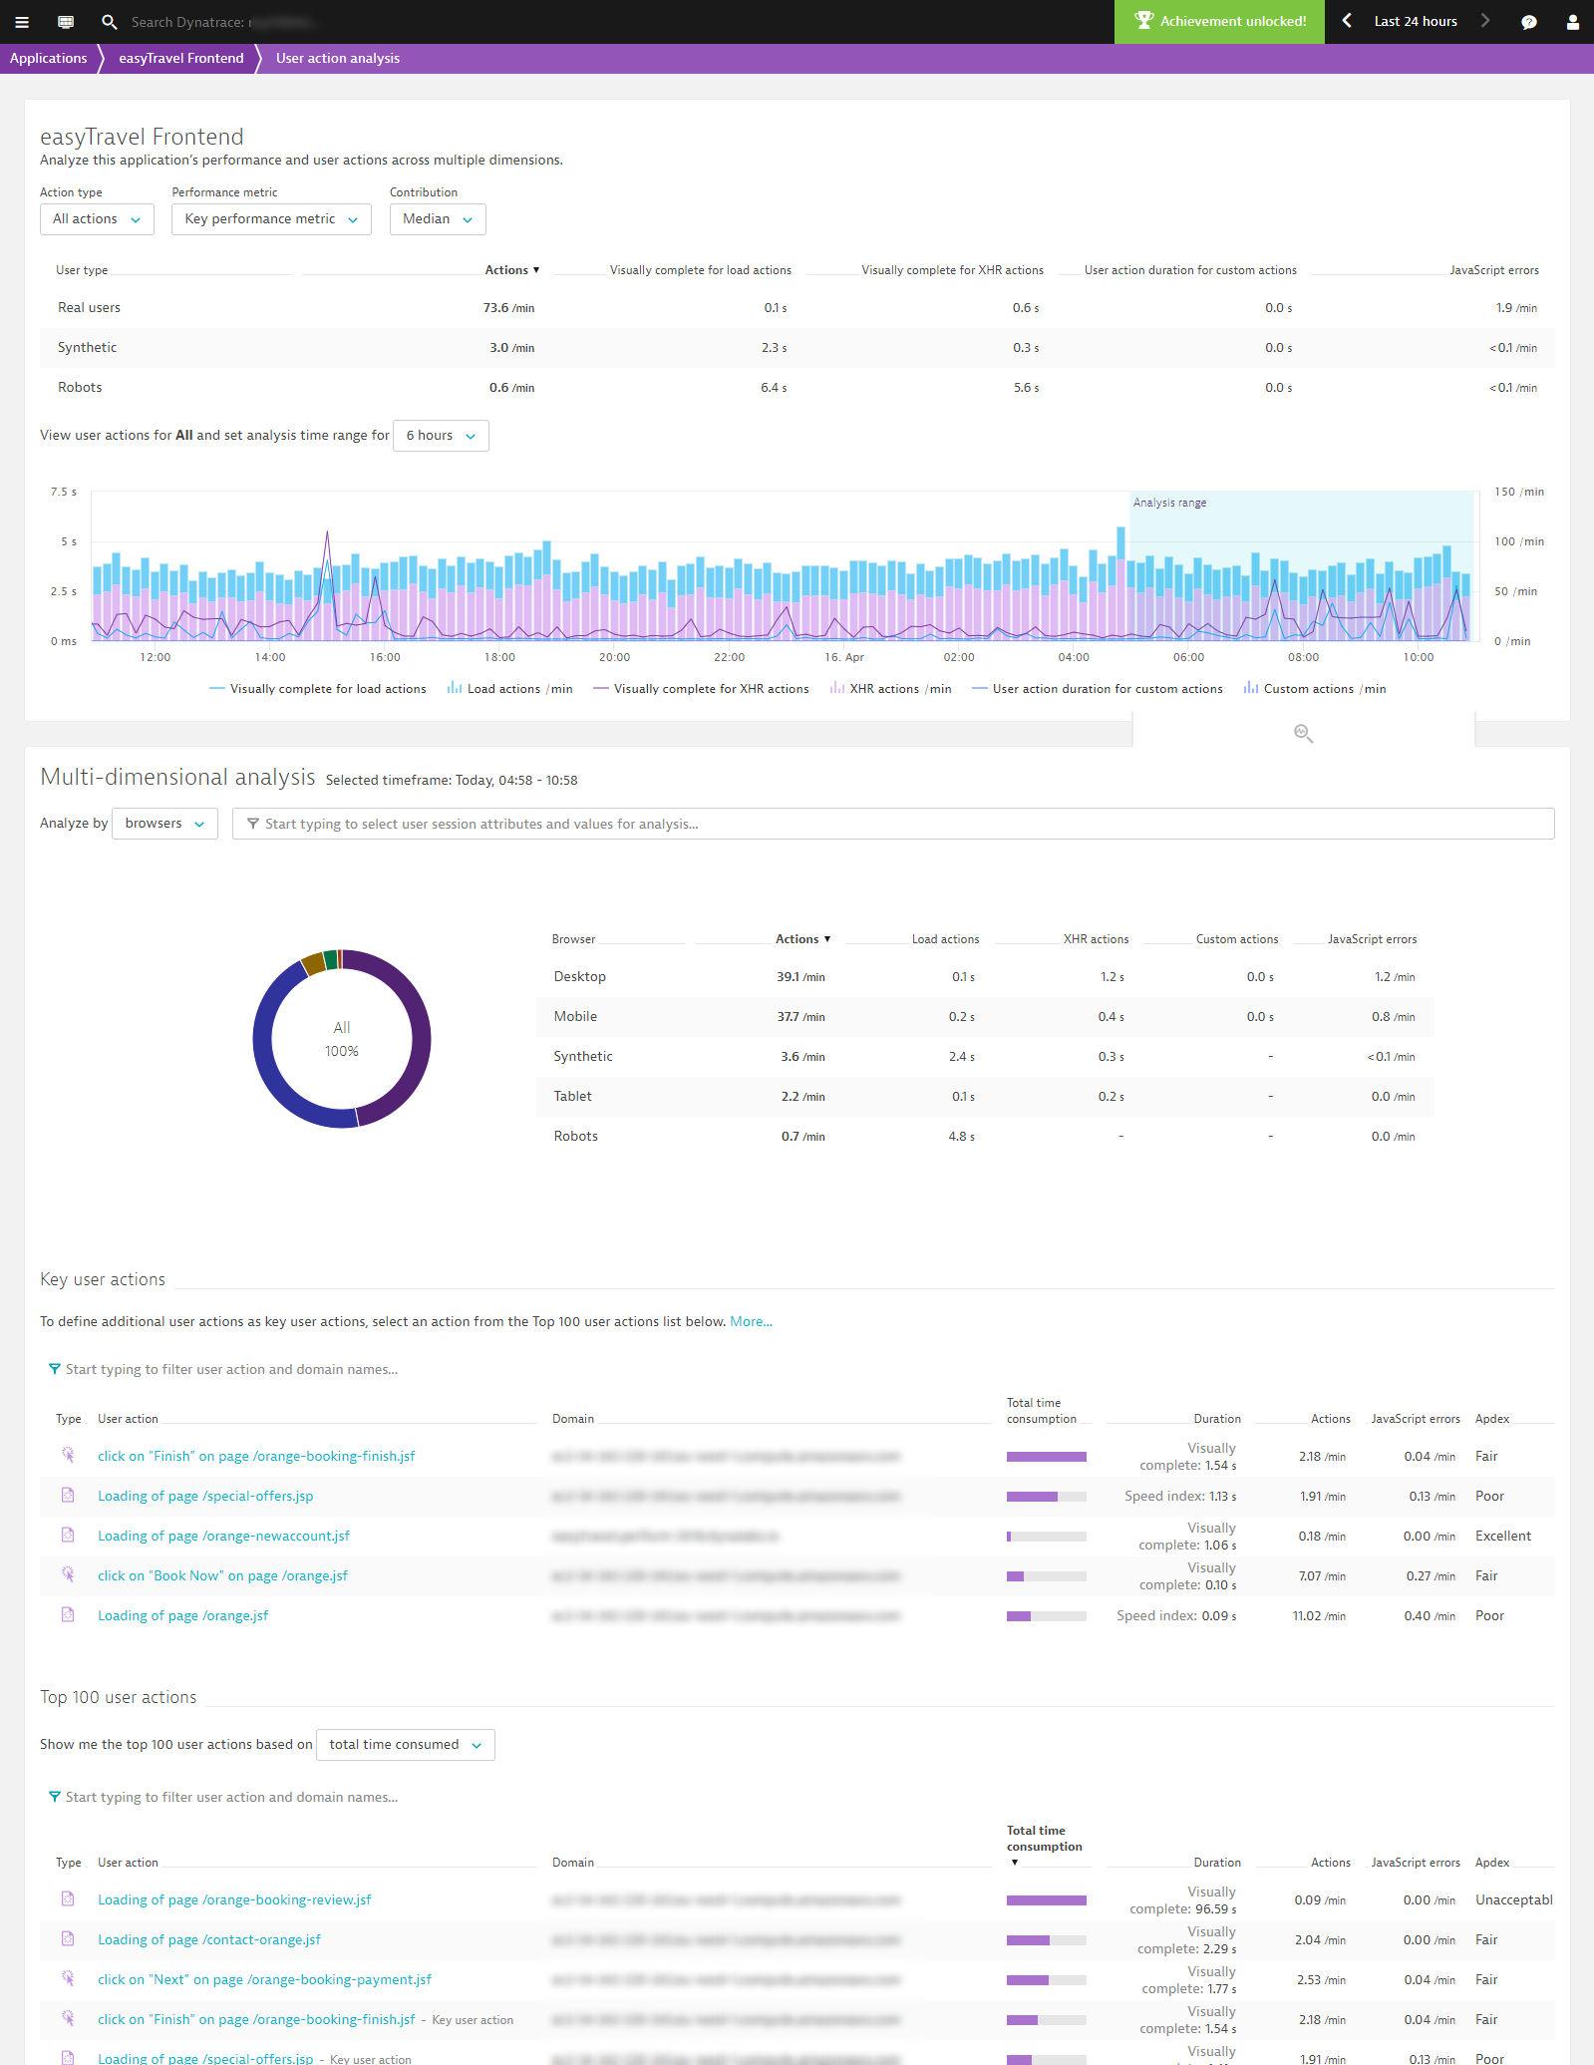Click page icon for /contact-orange.jsf row
Image resolution: width=1594 pixels, height=2065 pixels.
click(x=68, y=1938)
